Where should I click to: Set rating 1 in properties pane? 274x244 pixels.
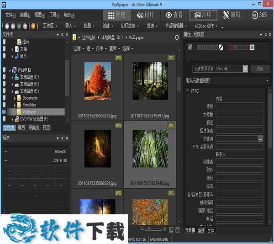click(199, 48)
